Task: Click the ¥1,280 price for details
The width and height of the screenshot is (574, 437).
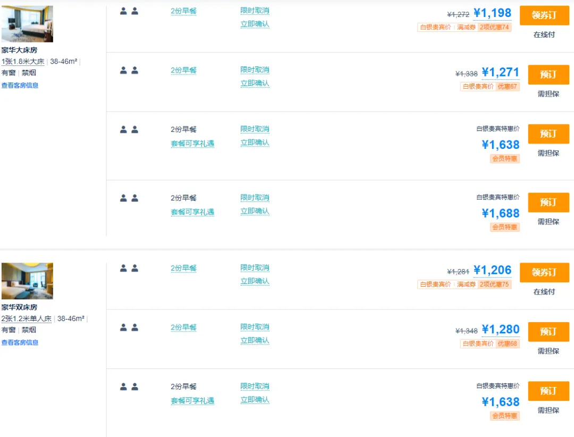Action: (501, 329)
